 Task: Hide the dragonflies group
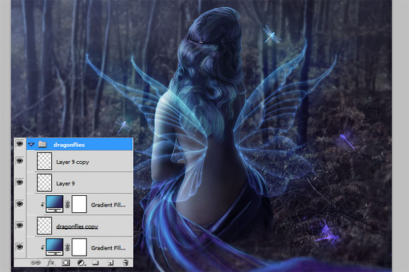coord(20,143)
